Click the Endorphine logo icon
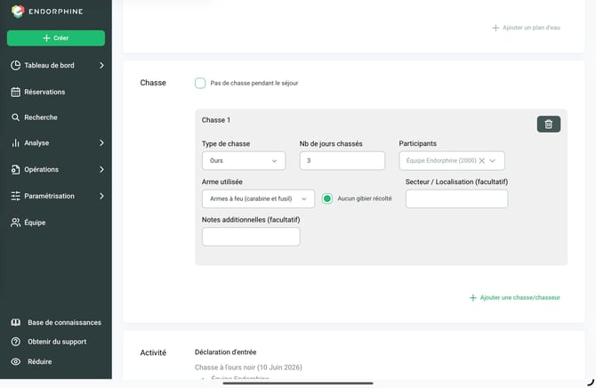Image resolution: width=596 pixels, height=388 pixels. pos(18,12)
